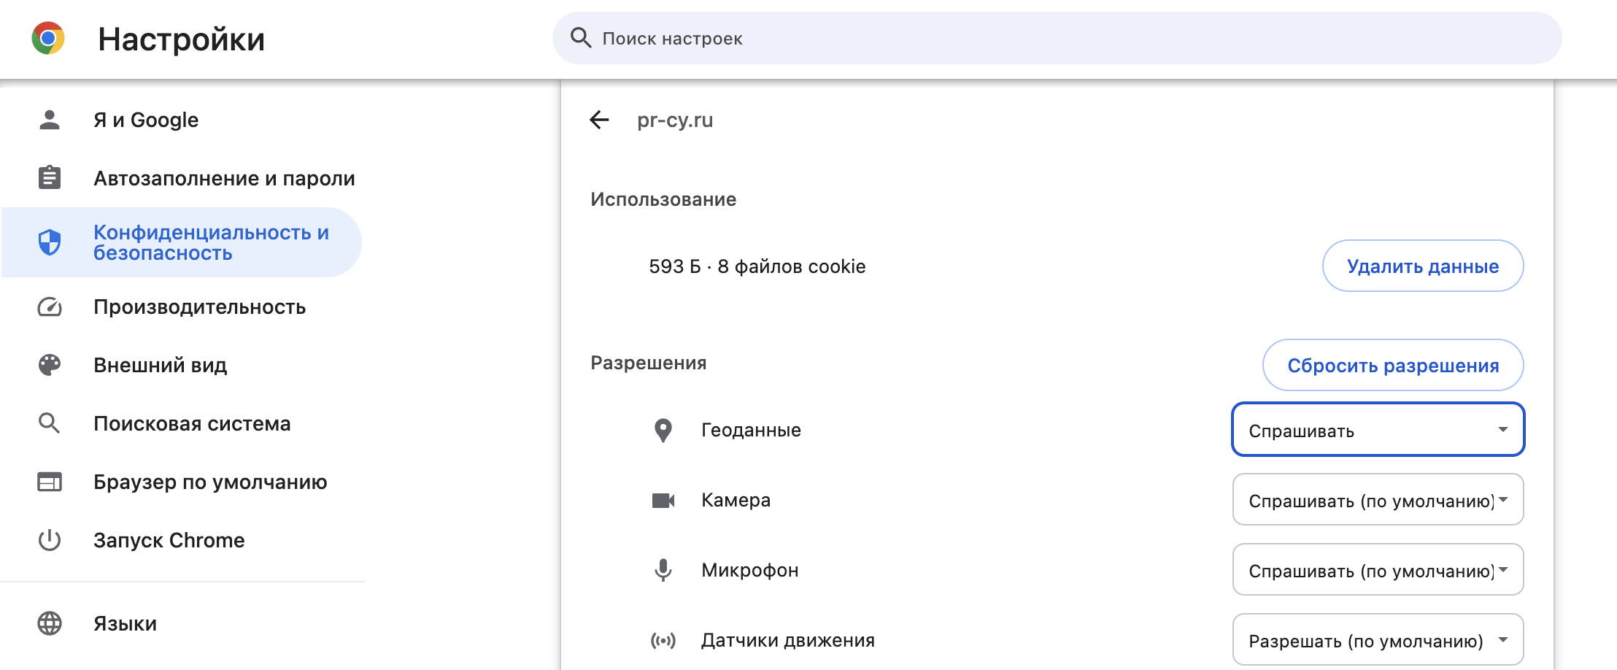Click the microphone icon for Микрофон permission
The height and width of the screenshot is (670, 1617).
click(663, 570)
